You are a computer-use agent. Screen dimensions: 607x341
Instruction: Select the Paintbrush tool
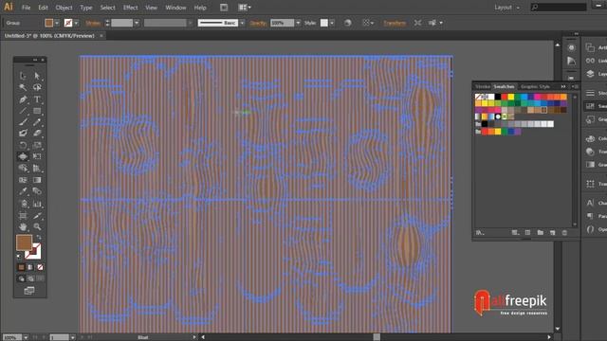pos(23,122)
